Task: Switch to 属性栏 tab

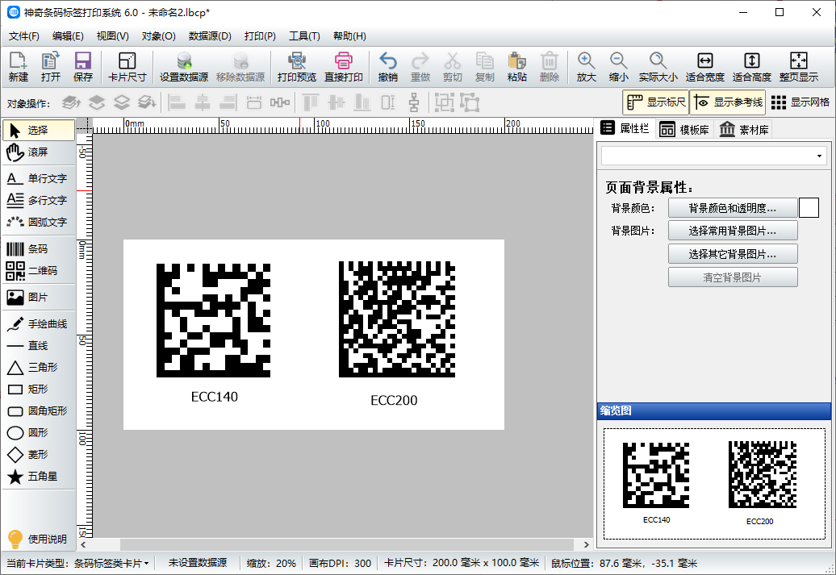Action: [625, 128]
